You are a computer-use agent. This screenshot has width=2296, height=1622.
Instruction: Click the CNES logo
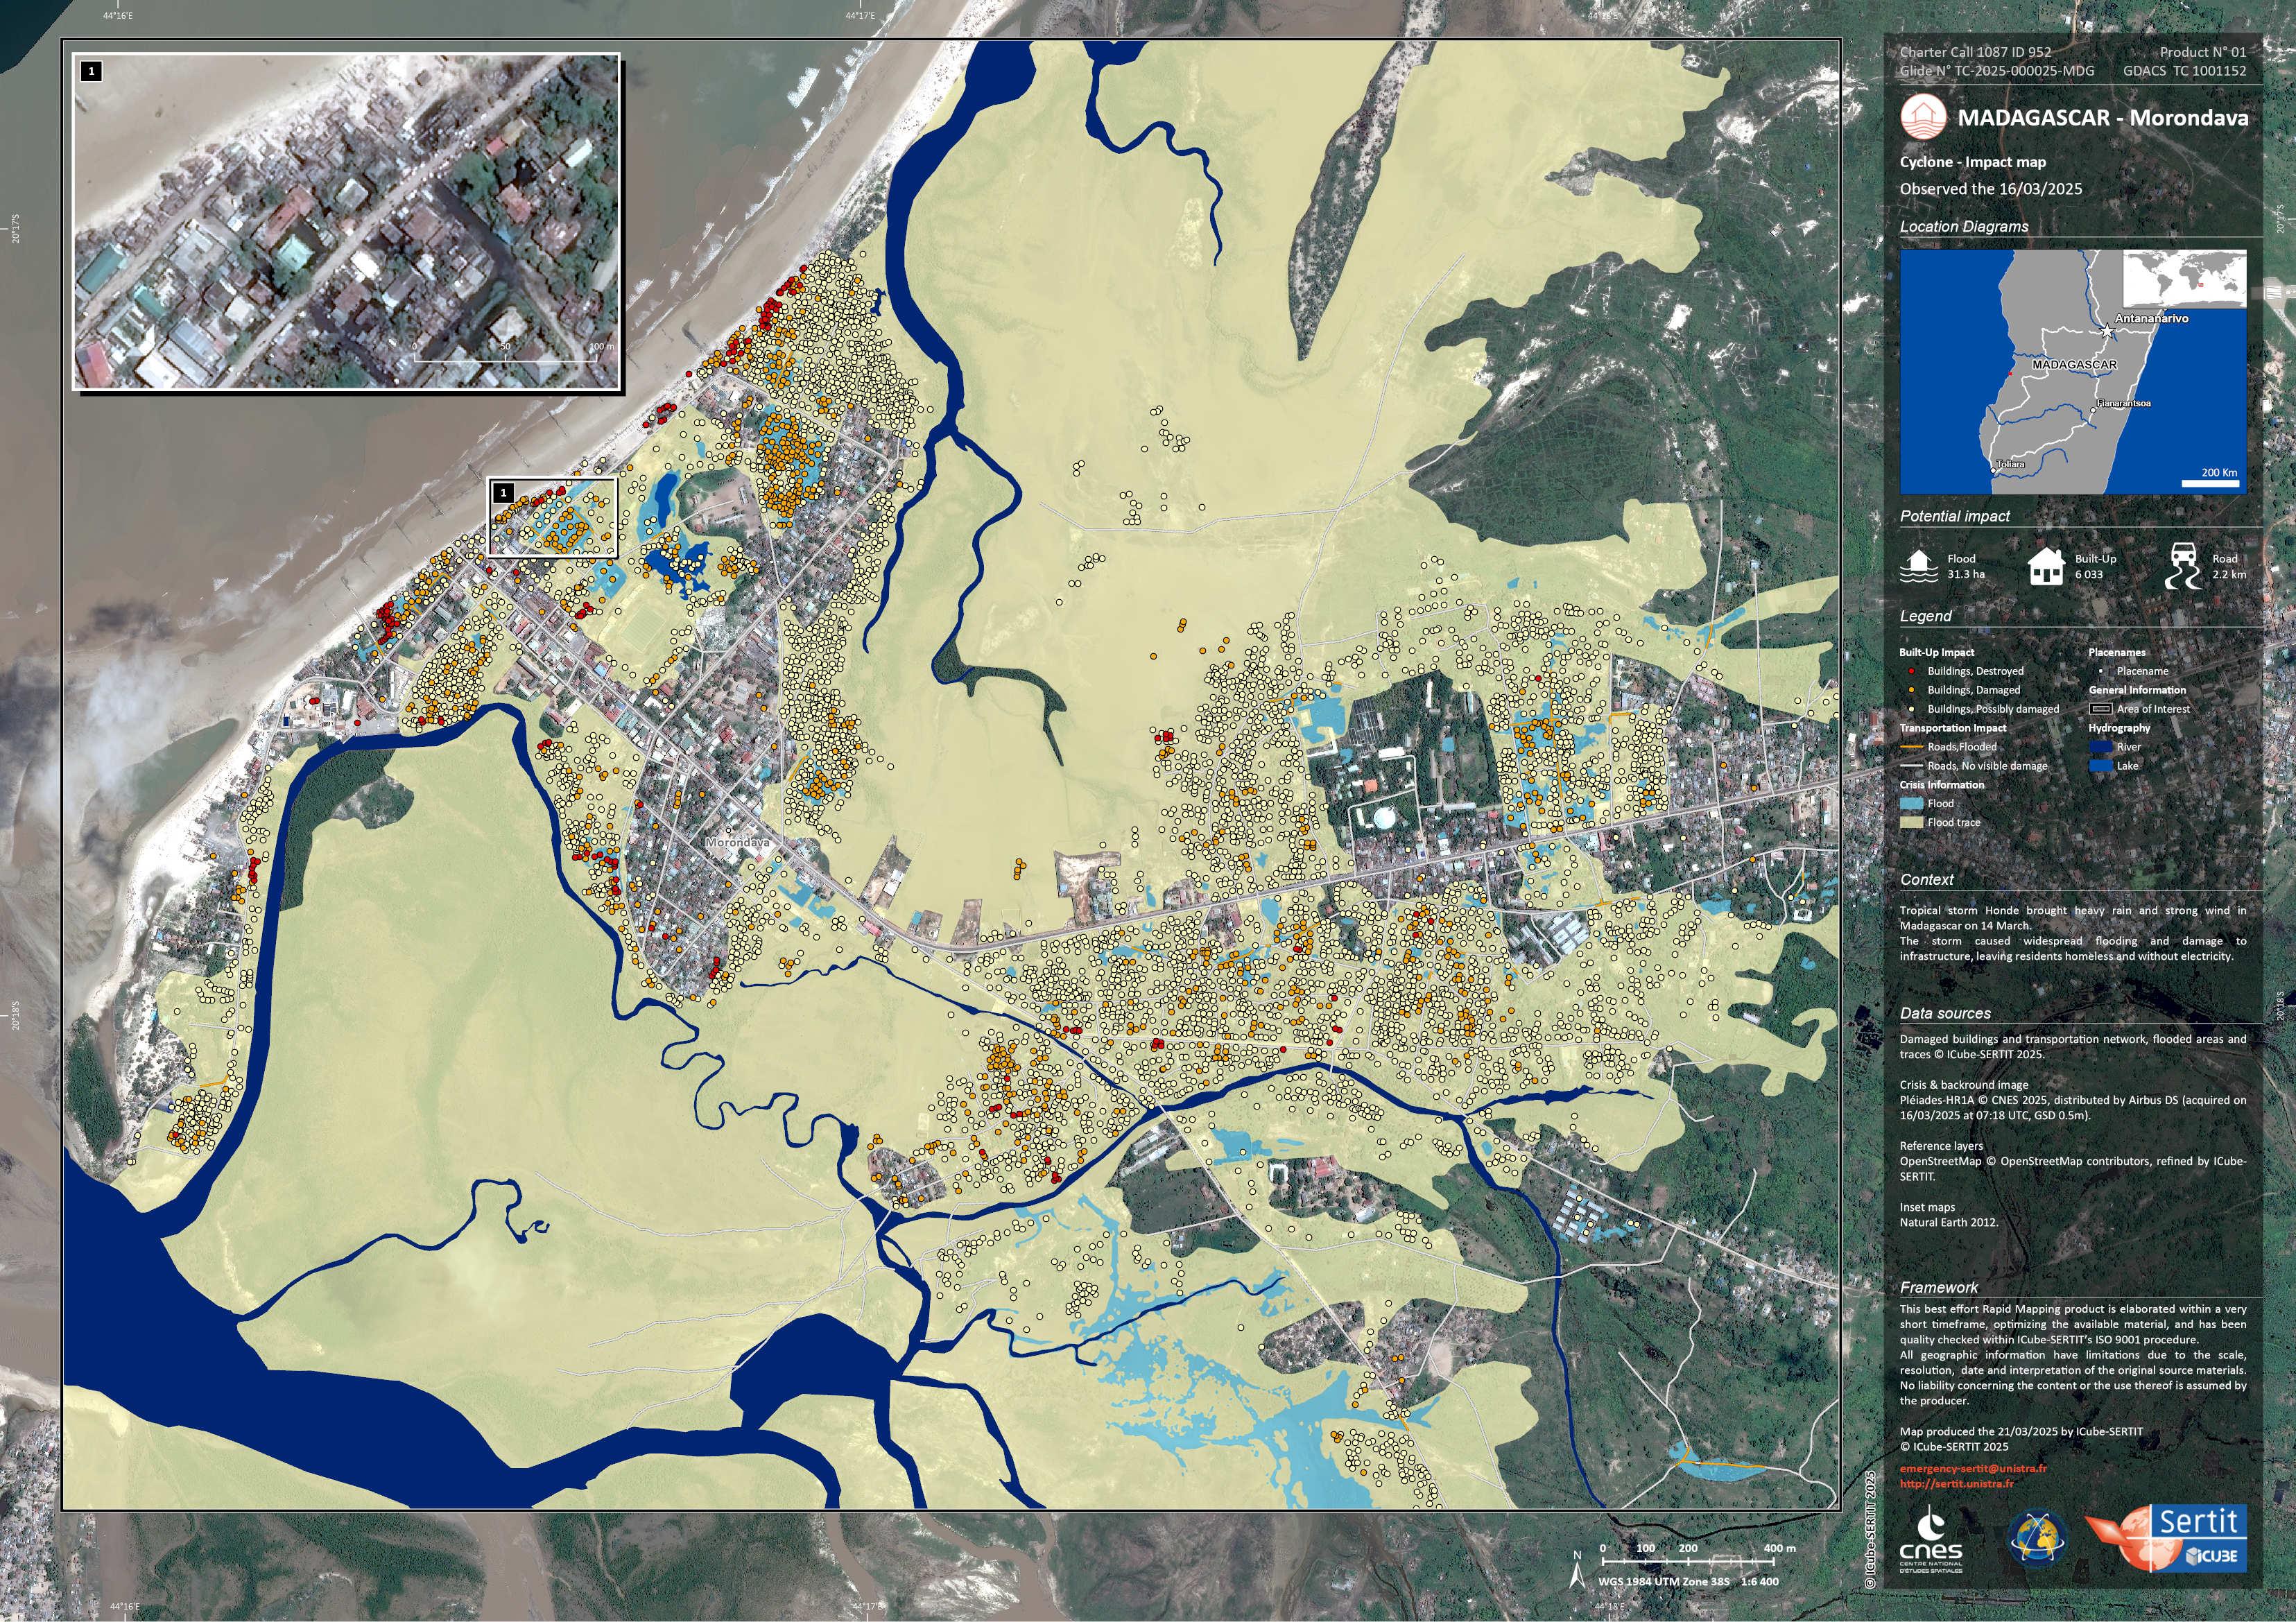1930,1541
